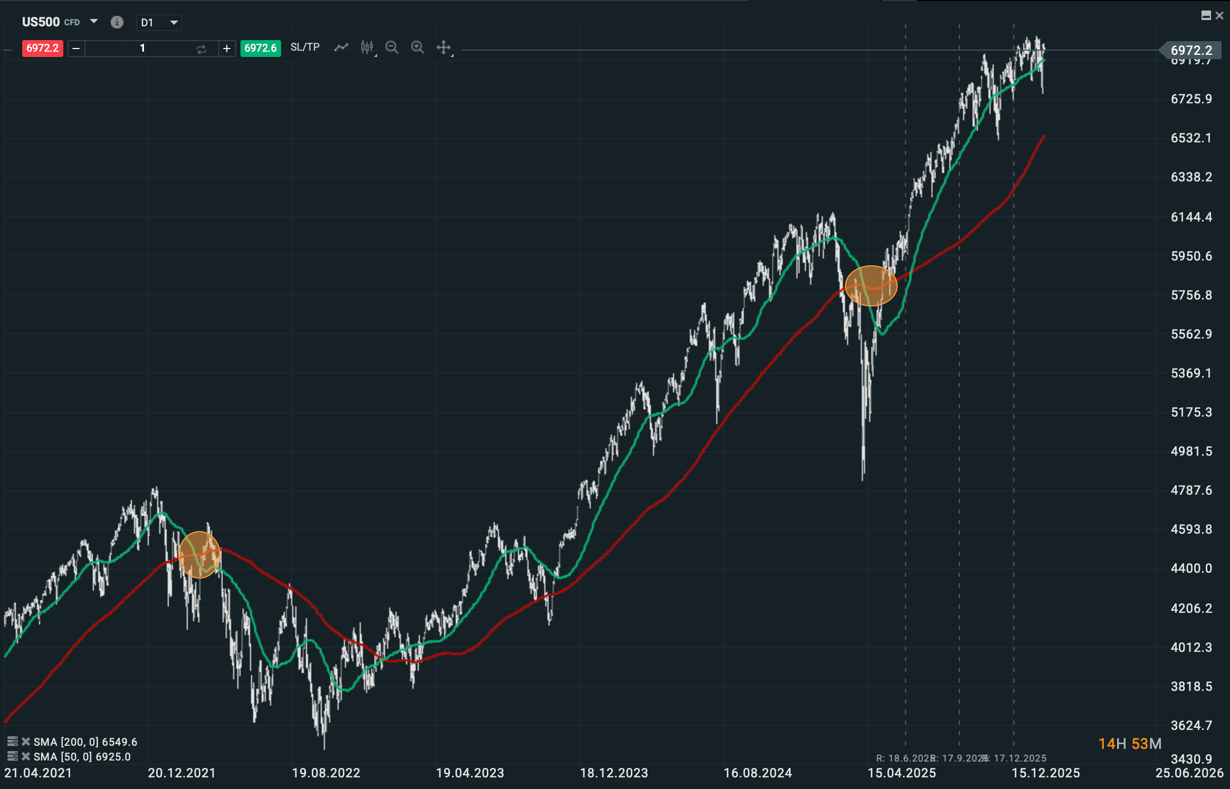The width and height of the screenshot is (1230, 789).
Task: Click the green buy price 6972.6
Action: (261, 49)
